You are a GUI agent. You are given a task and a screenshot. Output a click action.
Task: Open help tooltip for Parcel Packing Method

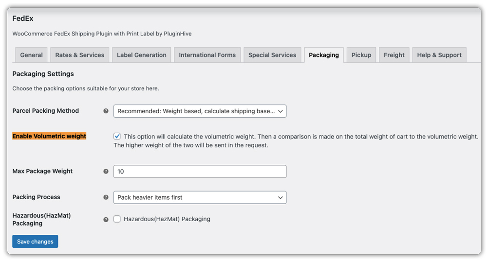pos(106,111)
